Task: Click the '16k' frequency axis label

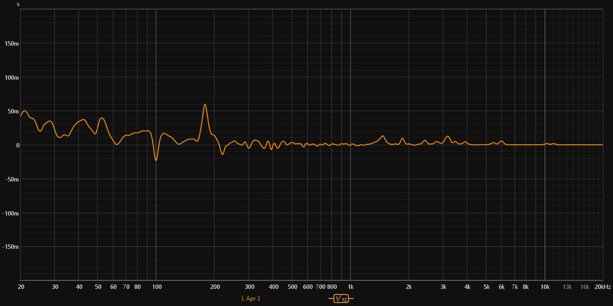Action: (585, 287)
